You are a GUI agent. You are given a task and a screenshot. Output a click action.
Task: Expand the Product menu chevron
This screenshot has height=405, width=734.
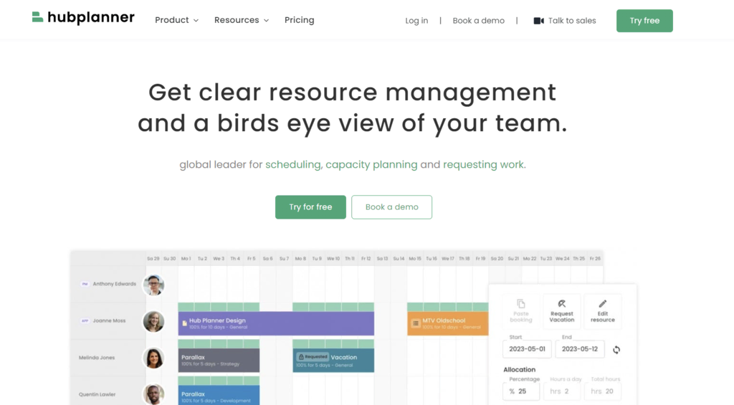click(x=196, y=21)
